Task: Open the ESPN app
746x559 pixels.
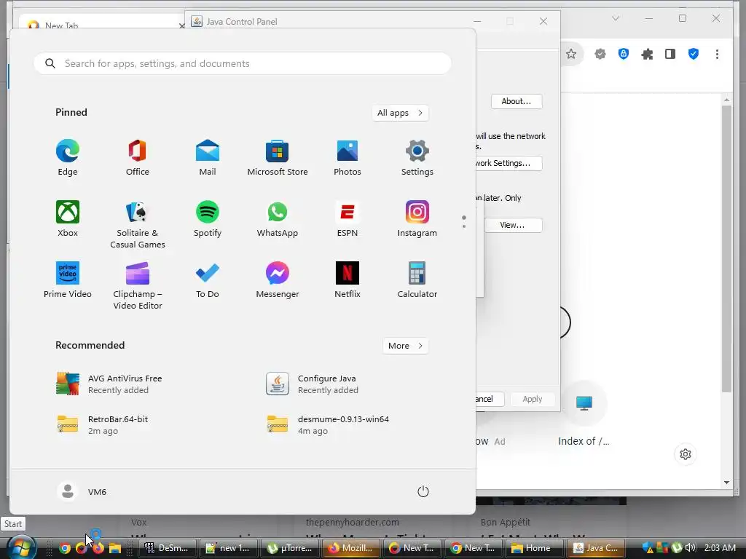Action: 348,218
